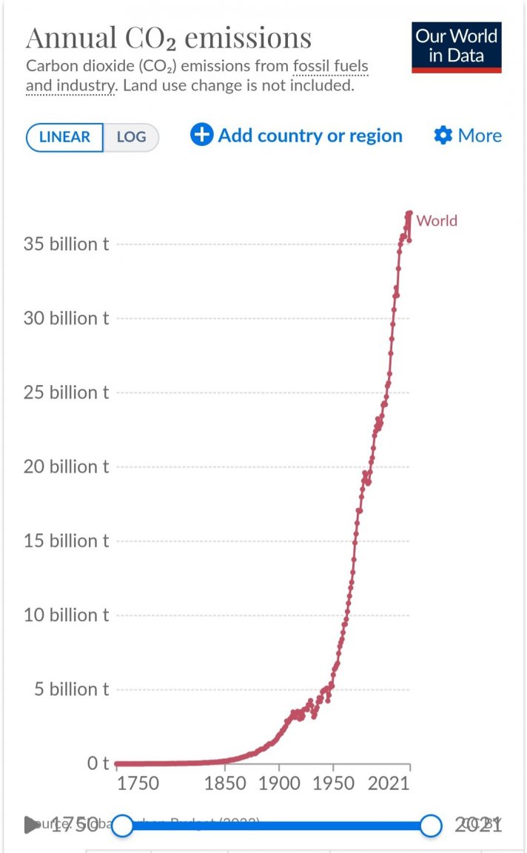Click the 1900 tick label on x-axis
Image resolution: width=527 pixels, height=853 pixels.
279,783
